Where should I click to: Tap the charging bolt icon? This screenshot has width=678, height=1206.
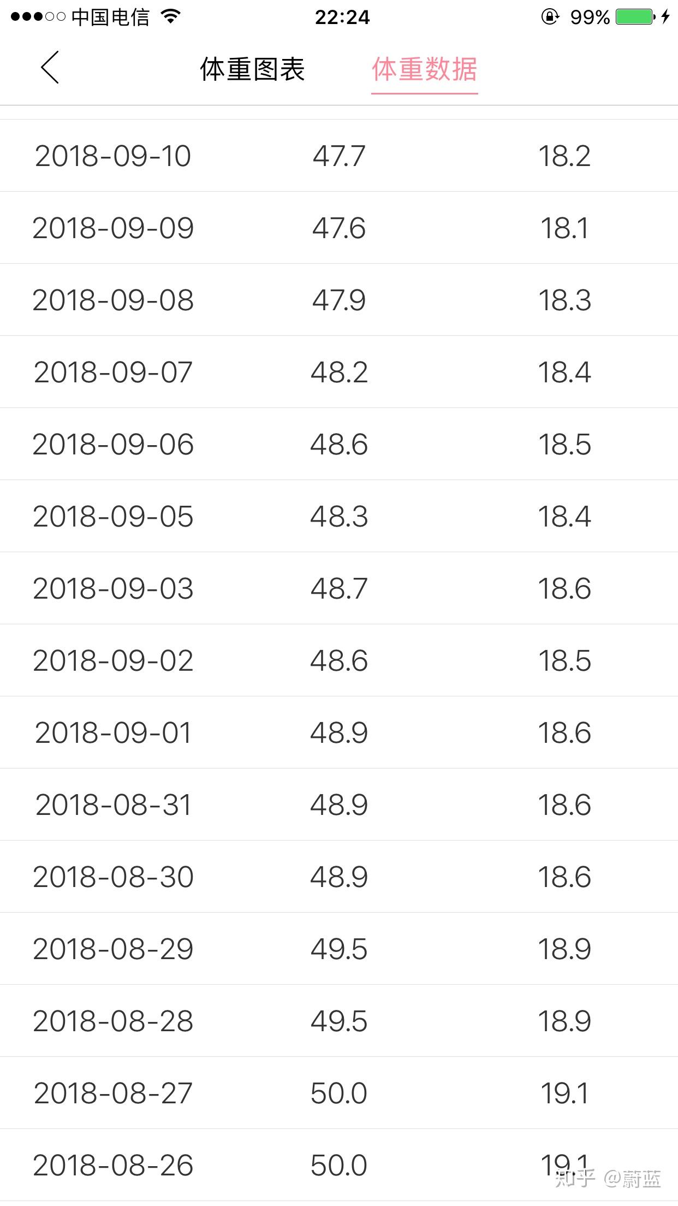pyautogui.click(x=665, y=17)
